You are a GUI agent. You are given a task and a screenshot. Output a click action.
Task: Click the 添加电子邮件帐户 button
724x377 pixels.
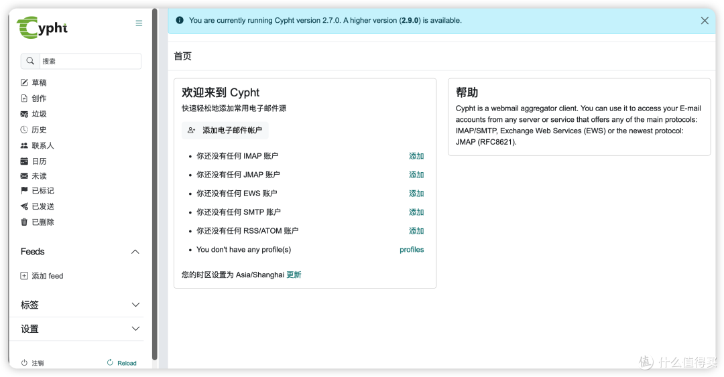[225, 130]
